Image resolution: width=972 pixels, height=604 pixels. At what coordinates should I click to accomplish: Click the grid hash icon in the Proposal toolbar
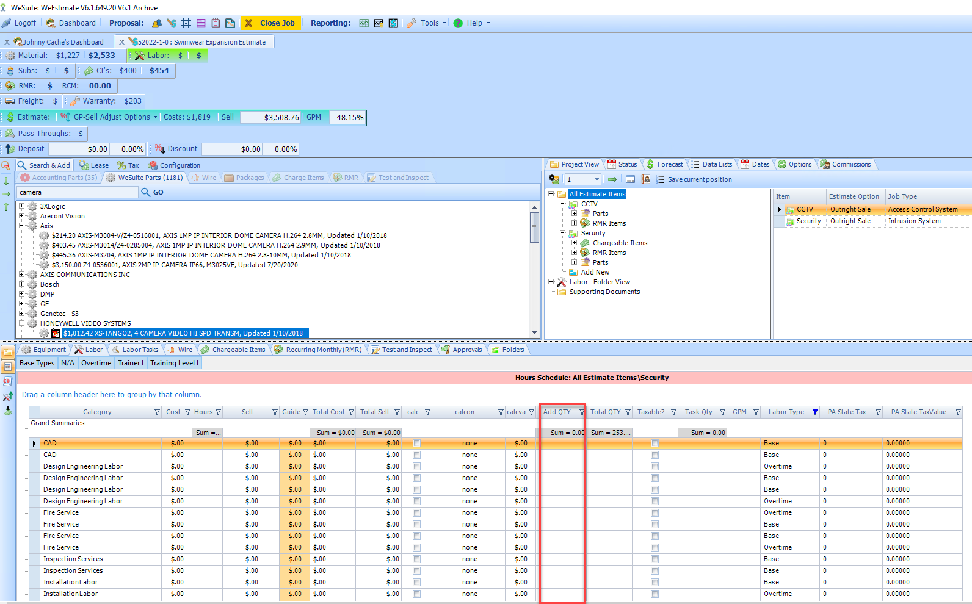coord(186,23)
